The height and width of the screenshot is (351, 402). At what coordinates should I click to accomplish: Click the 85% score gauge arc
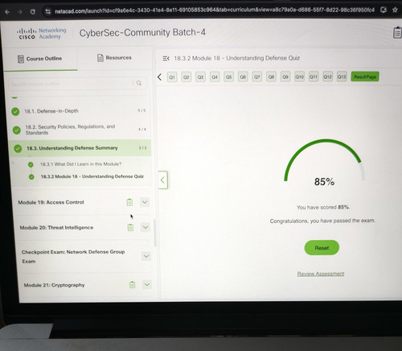[x=324, y=160]
